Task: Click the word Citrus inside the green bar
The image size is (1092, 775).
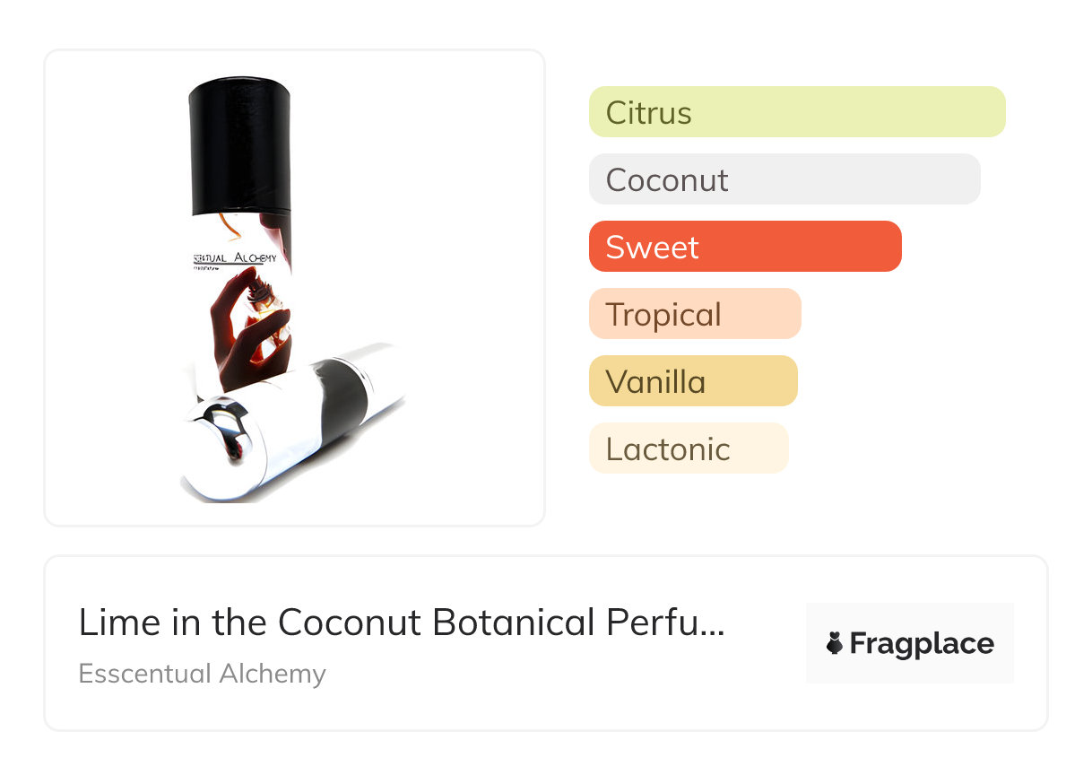Action: pyautogui.click(x=648, y=113)
